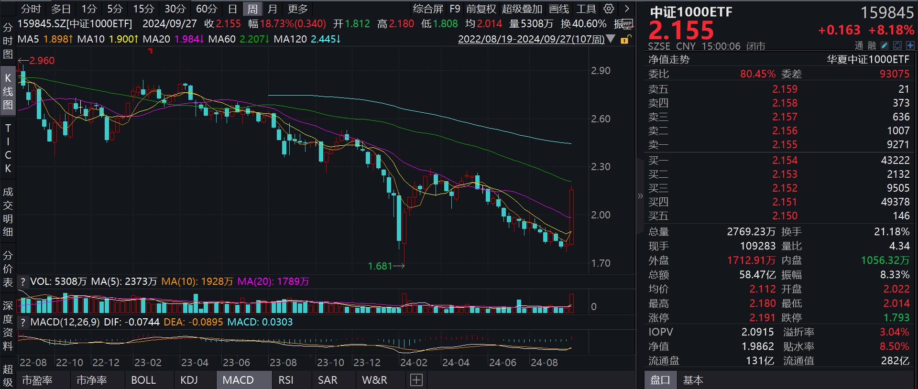Switch to 多日 timeframe
The height and width of the screenshot is (389, 918).
61,9
